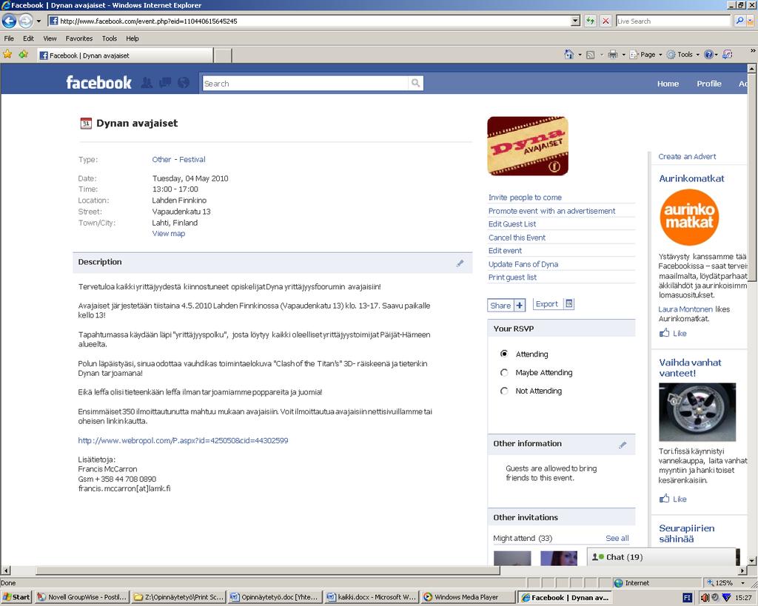The width and height of the screenshot is (758, 606).
Task: Click the vertical scrollbar down arrow
Action: point(752,561)
